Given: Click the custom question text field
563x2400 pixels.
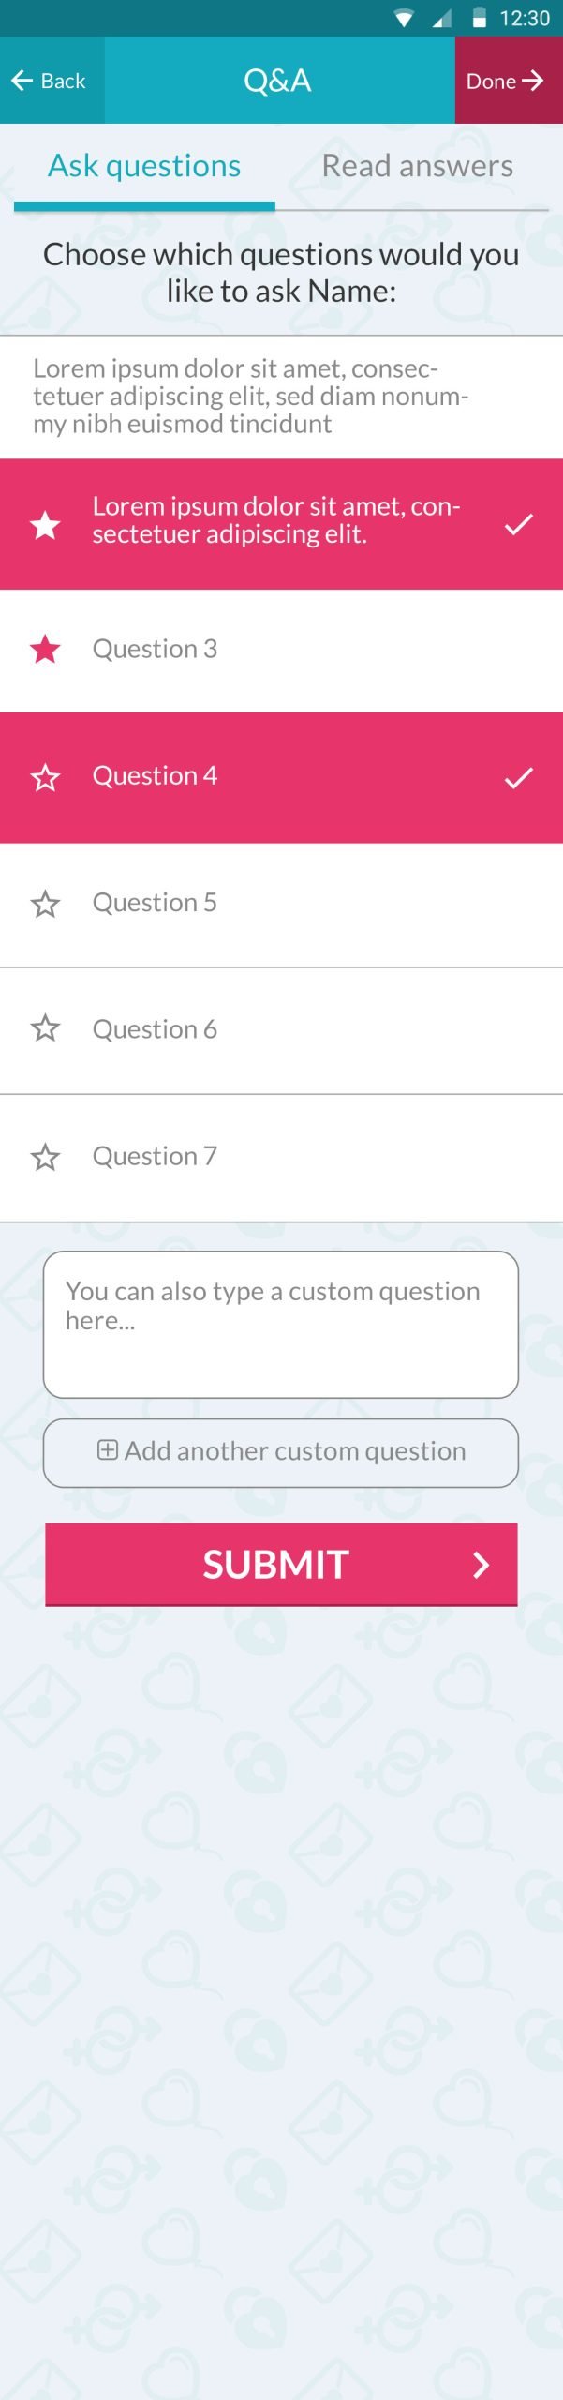Looking at the screenshot, I should [281, 1324].
